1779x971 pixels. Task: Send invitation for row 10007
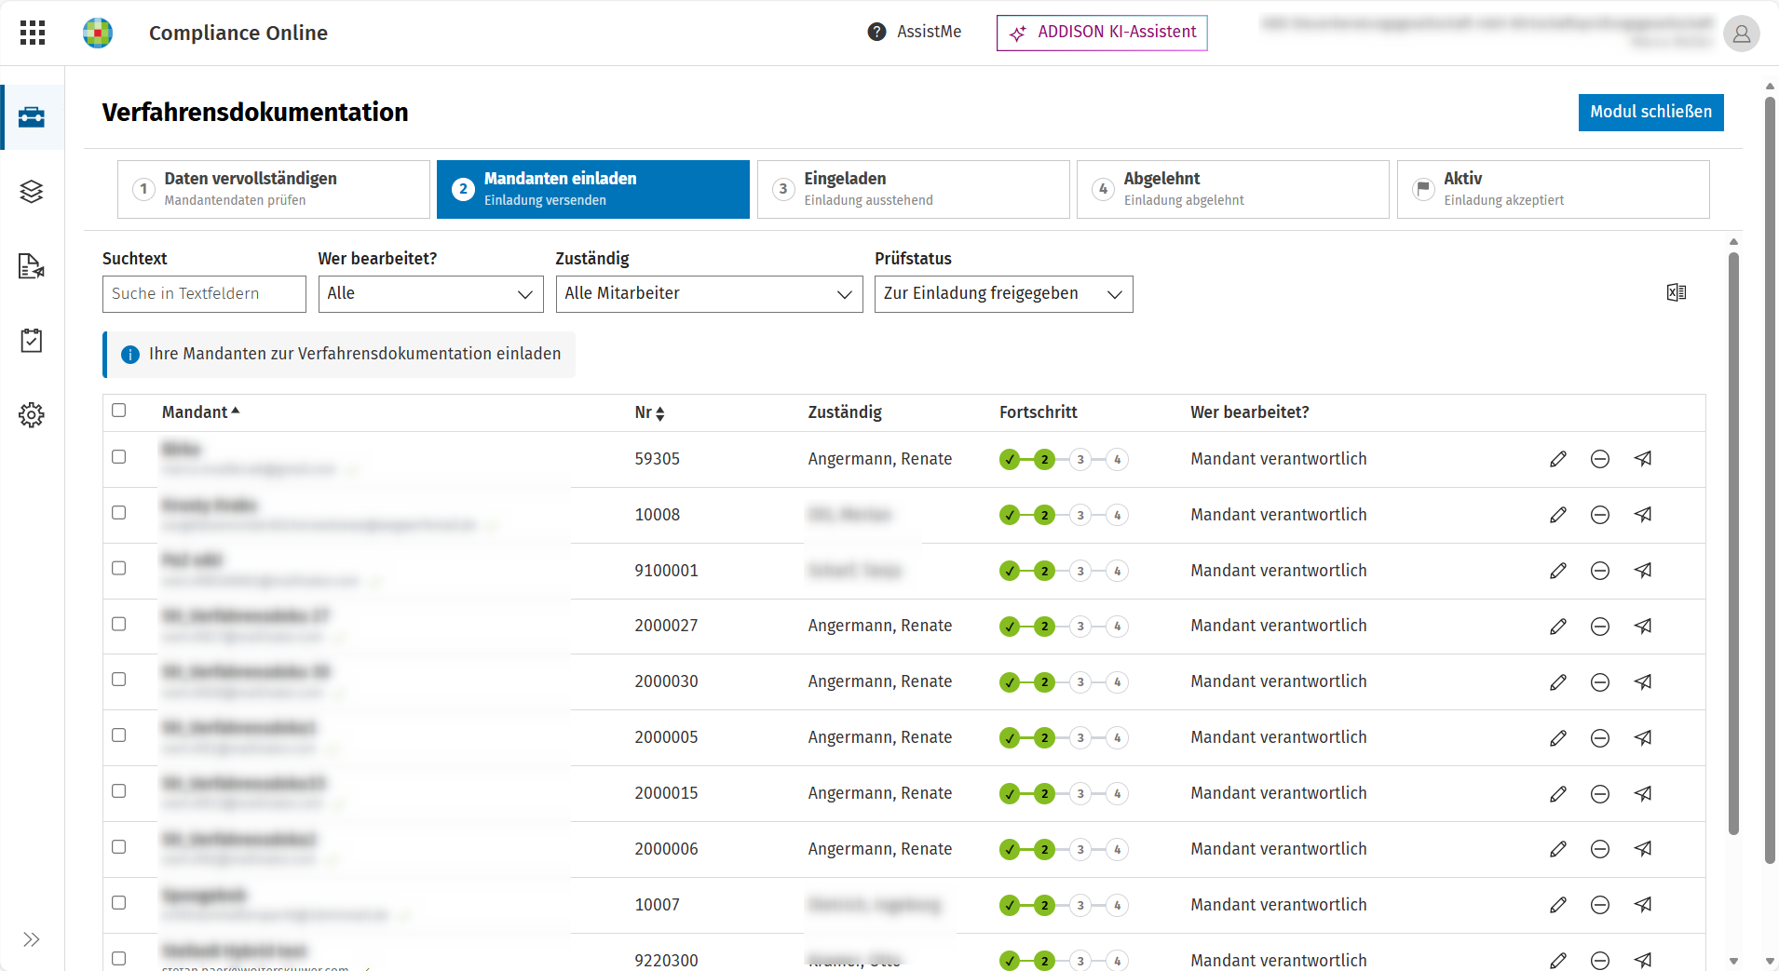coord(1643,905)
